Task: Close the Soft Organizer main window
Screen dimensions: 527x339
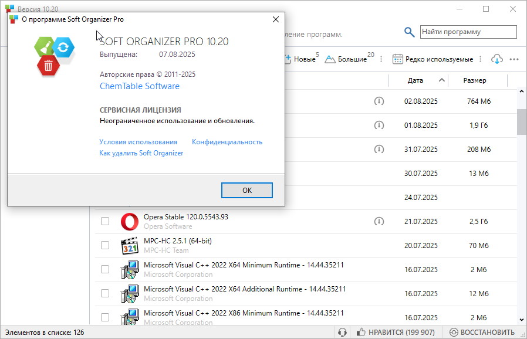Action: 513,9
